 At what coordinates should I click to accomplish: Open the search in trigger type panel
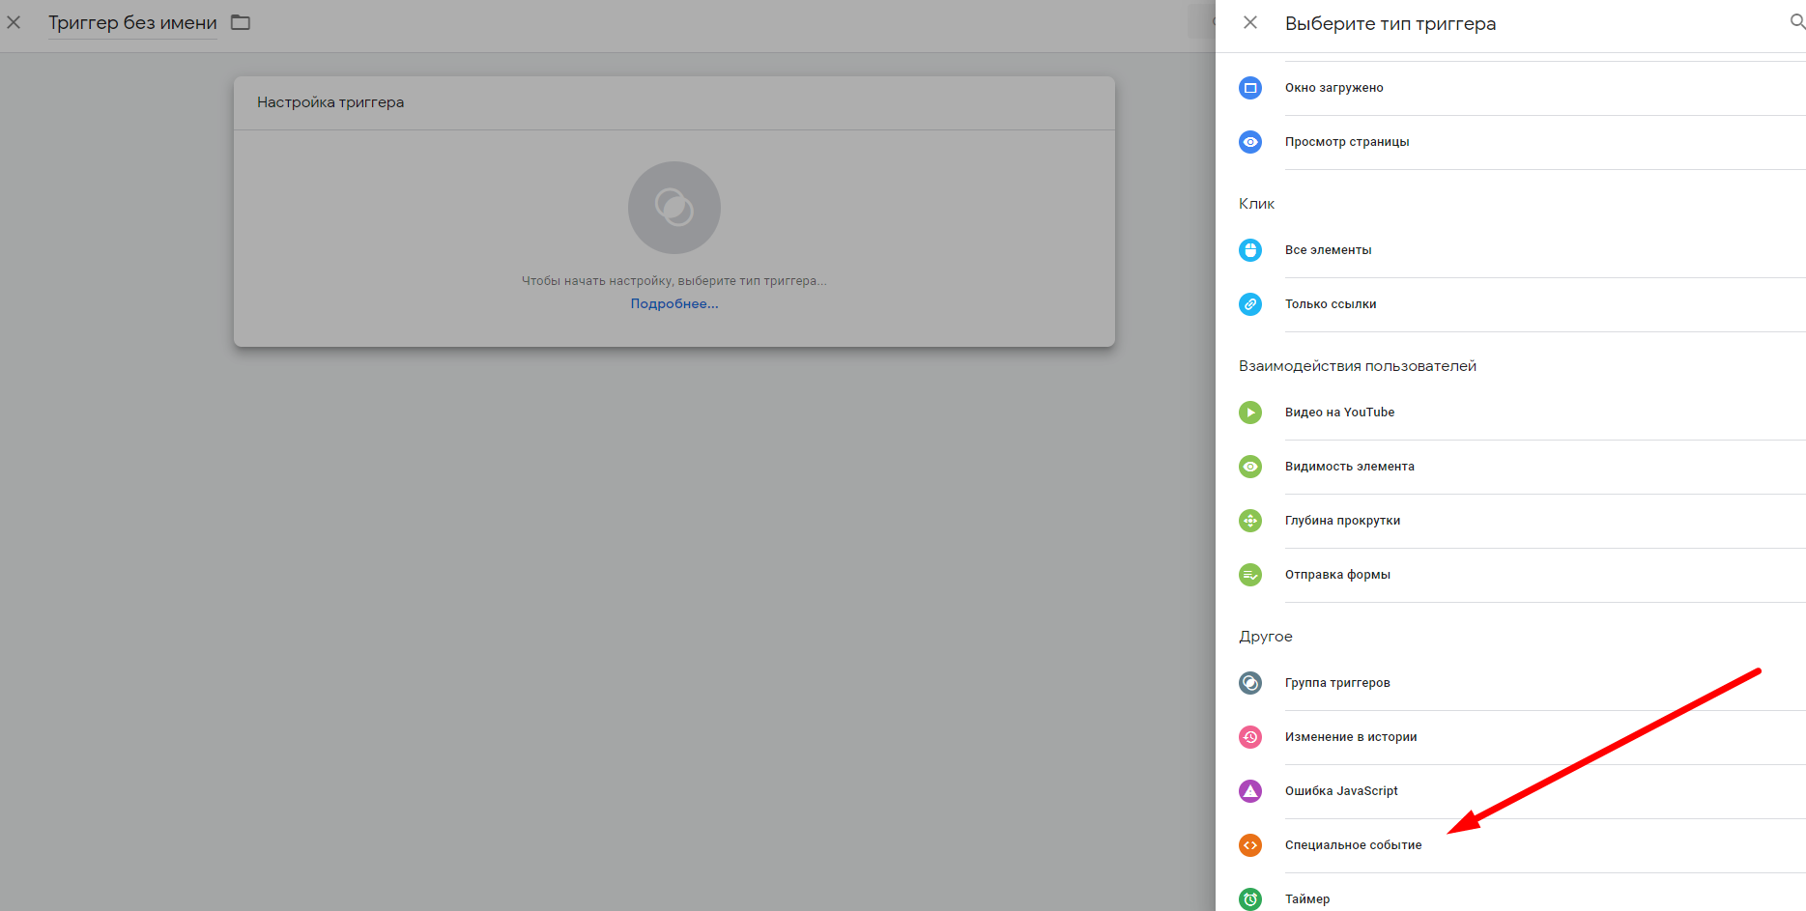(x=1796, y=22)
